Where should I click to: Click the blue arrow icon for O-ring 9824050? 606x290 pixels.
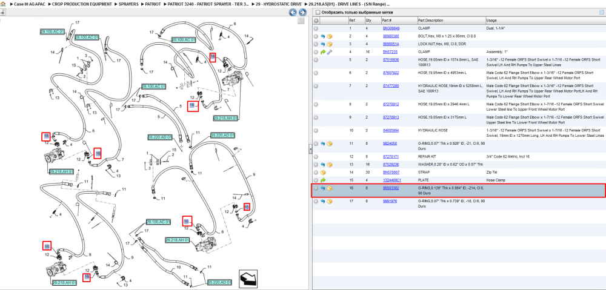(x=323, y=143)
